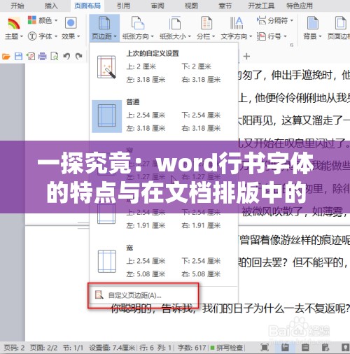Click the print icon

(x=42, y=57)
